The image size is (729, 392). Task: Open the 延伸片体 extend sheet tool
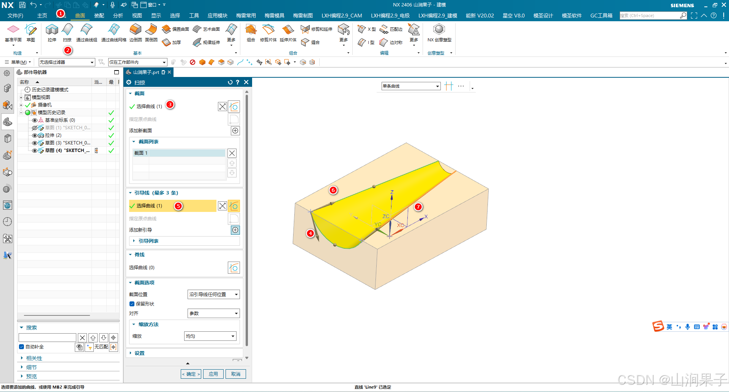pos(288,32)
